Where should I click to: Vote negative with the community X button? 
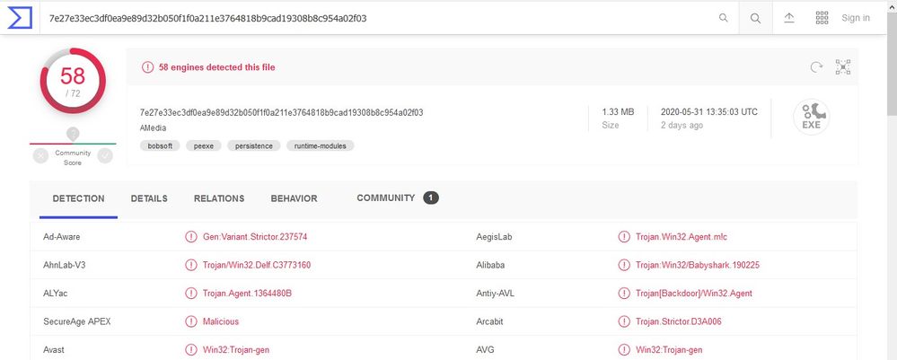point(40,155)
